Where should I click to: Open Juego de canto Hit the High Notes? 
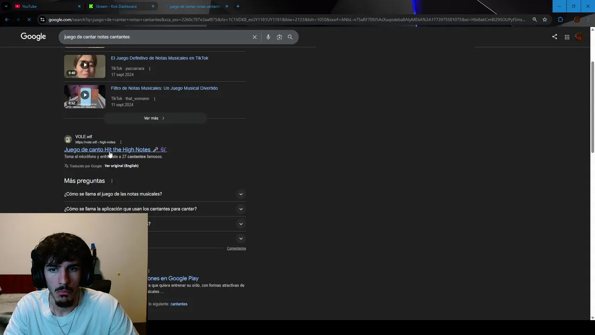115,149
